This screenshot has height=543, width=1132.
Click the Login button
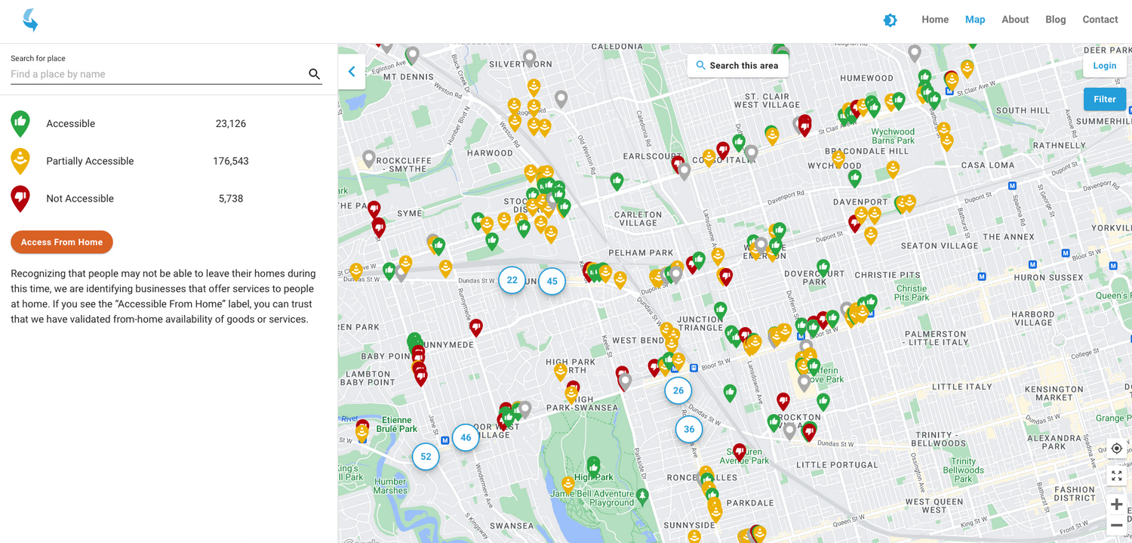click(1104, 66)
